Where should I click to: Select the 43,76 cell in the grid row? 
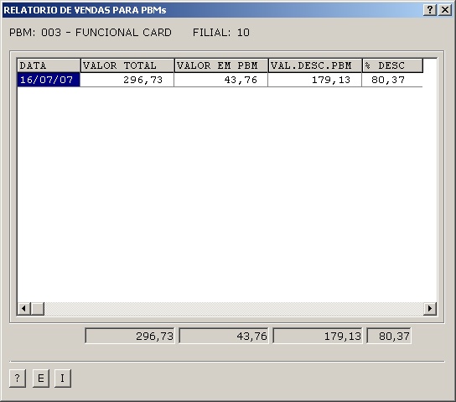pos(221,80)
